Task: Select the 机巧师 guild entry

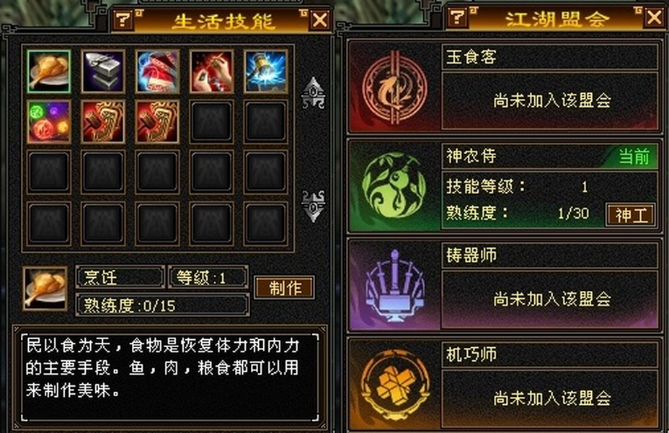Action: [504, 384]
